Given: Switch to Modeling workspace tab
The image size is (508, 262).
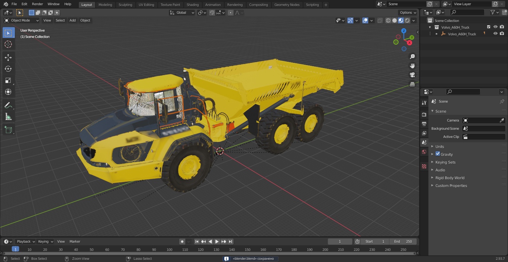Looking at the screenshot, I should (105, 4).
